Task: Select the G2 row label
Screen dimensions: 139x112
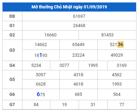Action: 12,35
